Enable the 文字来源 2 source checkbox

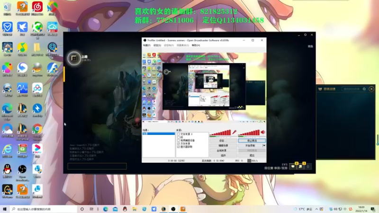click(x=179, y=134)
